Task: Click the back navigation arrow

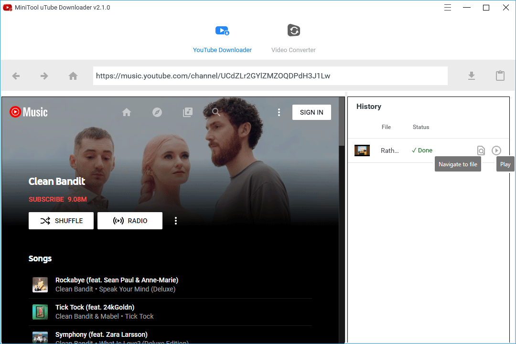Action: [16, 75]
